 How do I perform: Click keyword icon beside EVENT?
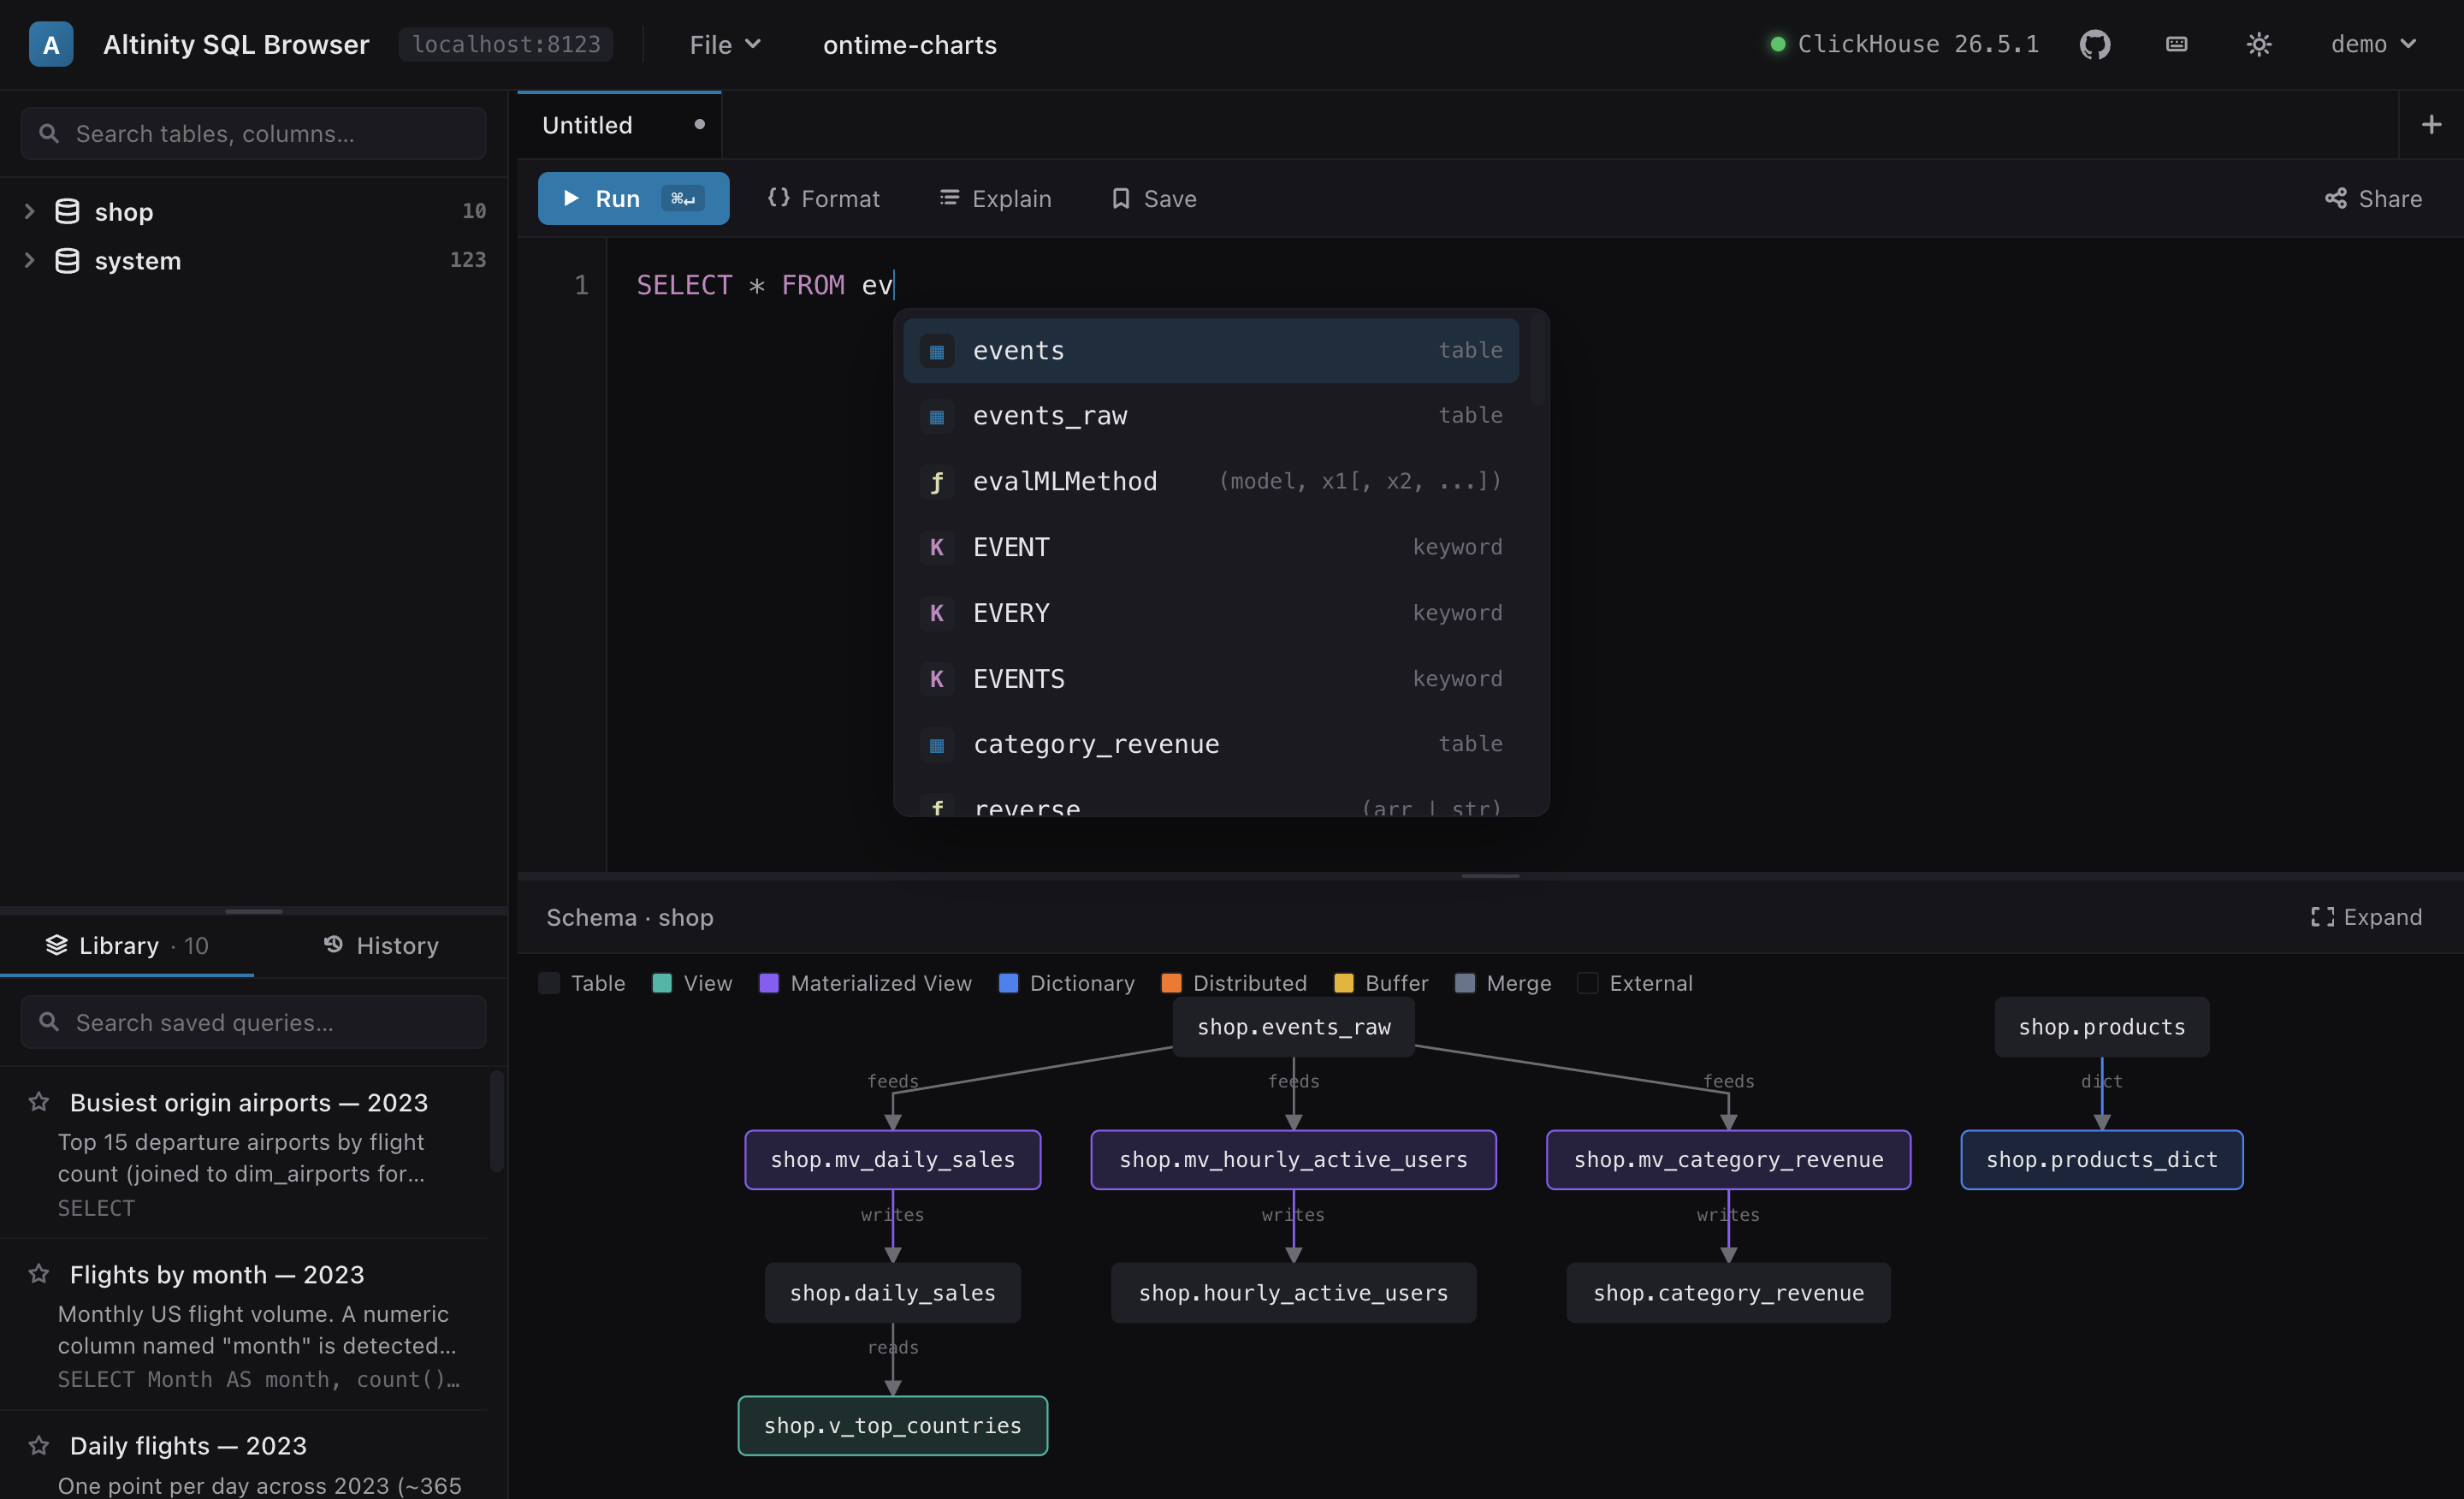click(x=936, y=547)
